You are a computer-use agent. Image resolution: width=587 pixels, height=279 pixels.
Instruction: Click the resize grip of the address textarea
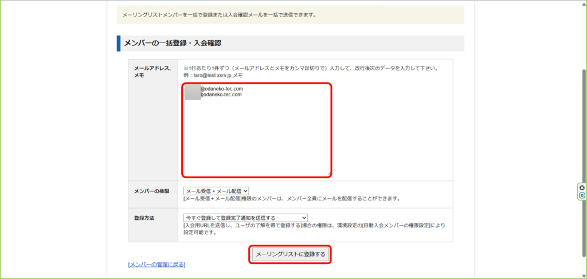click(328, 174)
